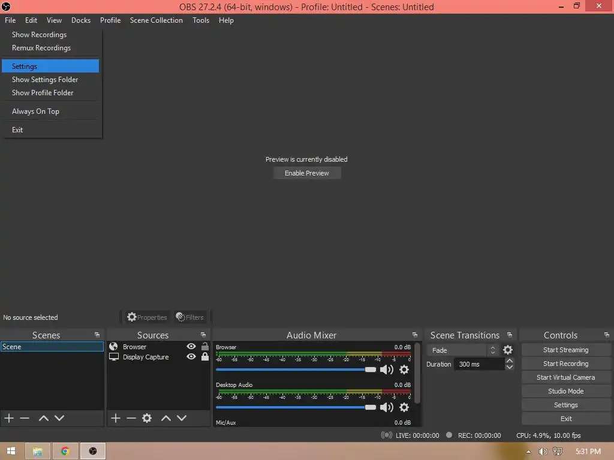Click Start Recording button

[x=566, y=364]
